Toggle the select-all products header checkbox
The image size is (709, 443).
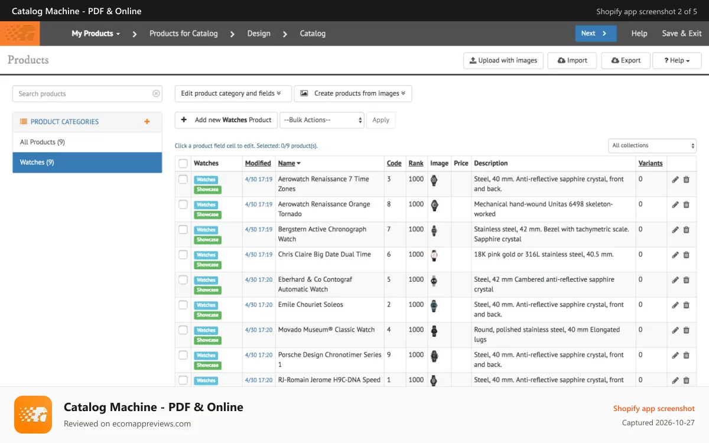(x=183, y=164)
